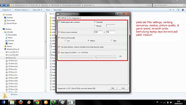Image resolution: width=186 pixels, height=105 pixels.
Task: Toggle Enable aspect ratio correction checkbox
Action: pos(59,22)
